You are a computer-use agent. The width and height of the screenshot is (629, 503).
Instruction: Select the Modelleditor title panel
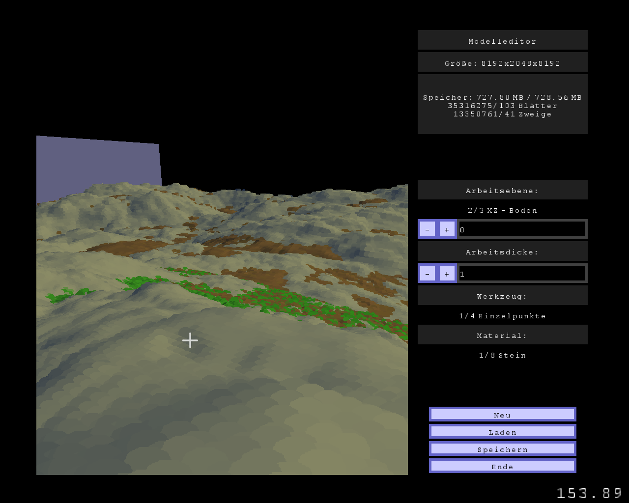tap(502, 40)
